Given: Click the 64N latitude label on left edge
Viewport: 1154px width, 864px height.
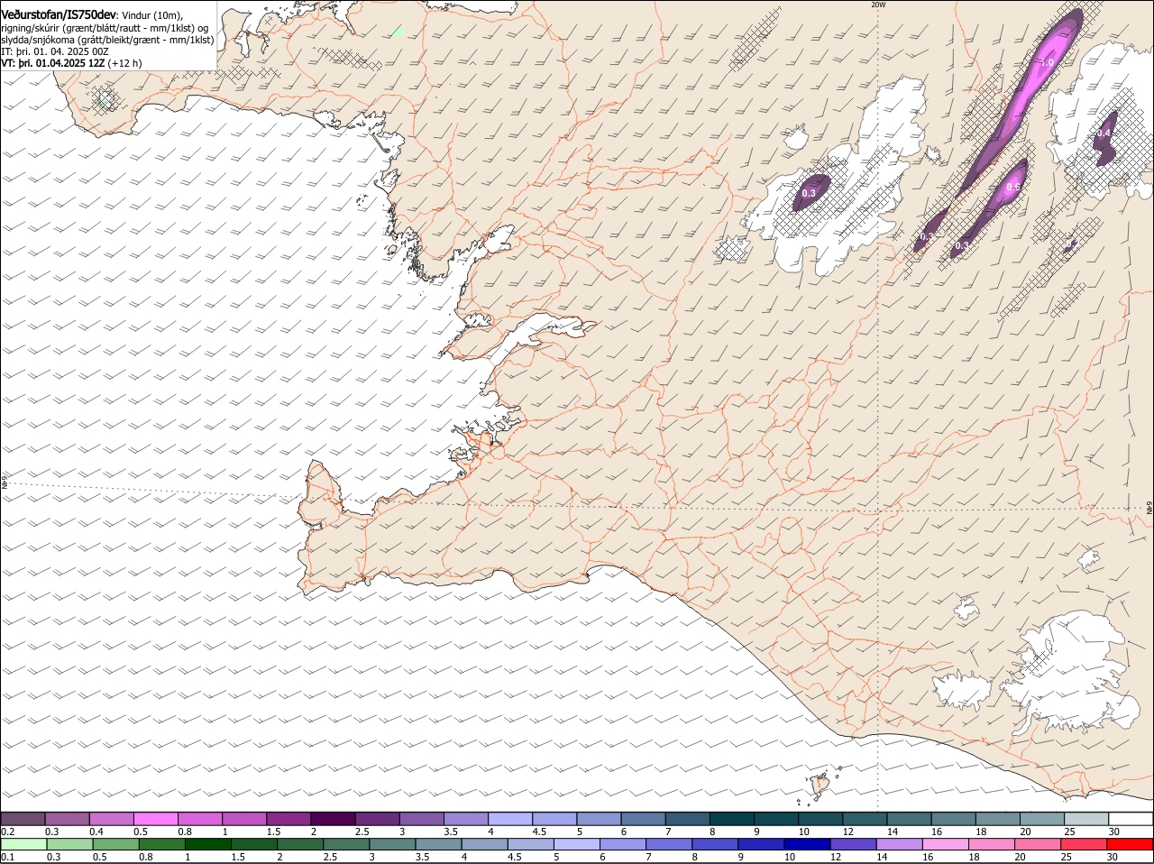Looking at the screenshot, I should pos(4,483).
